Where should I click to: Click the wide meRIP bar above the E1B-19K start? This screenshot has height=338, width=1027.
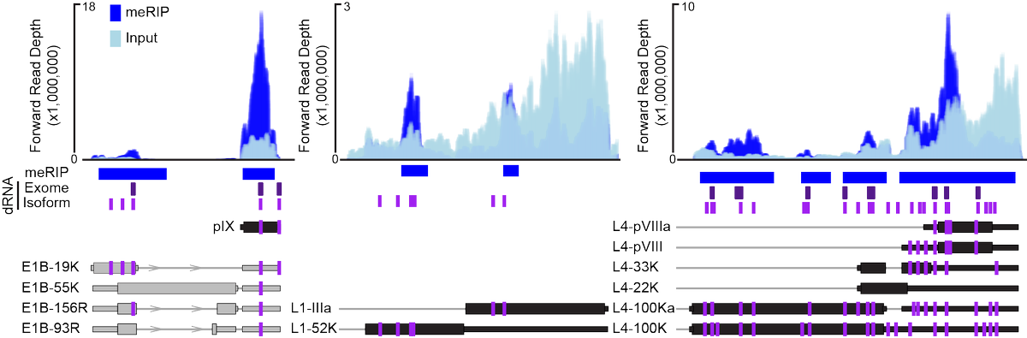(x=133, y=174)
